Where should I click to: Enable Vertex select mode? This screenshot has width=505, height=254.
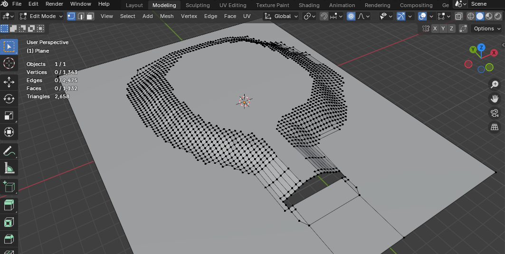(72, 16)
